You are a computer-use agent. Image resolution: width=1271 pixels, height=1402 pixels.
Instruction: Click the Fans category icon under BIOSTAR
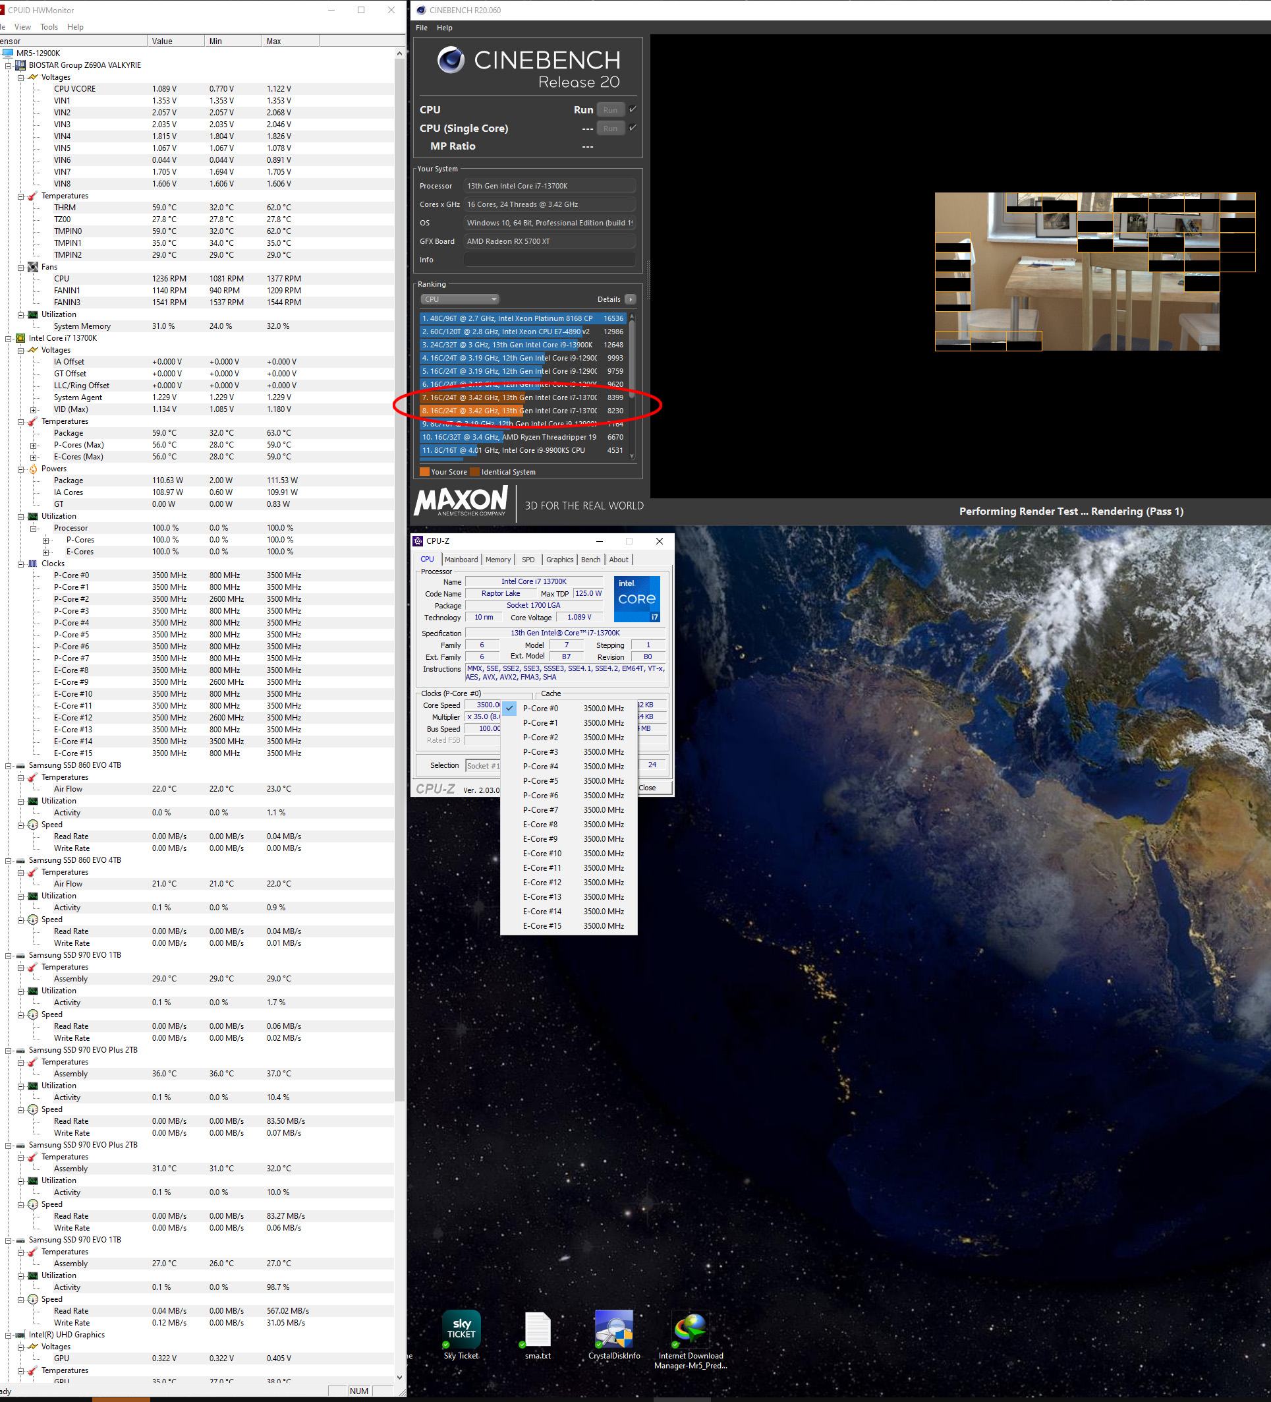(x=33, y=267)
